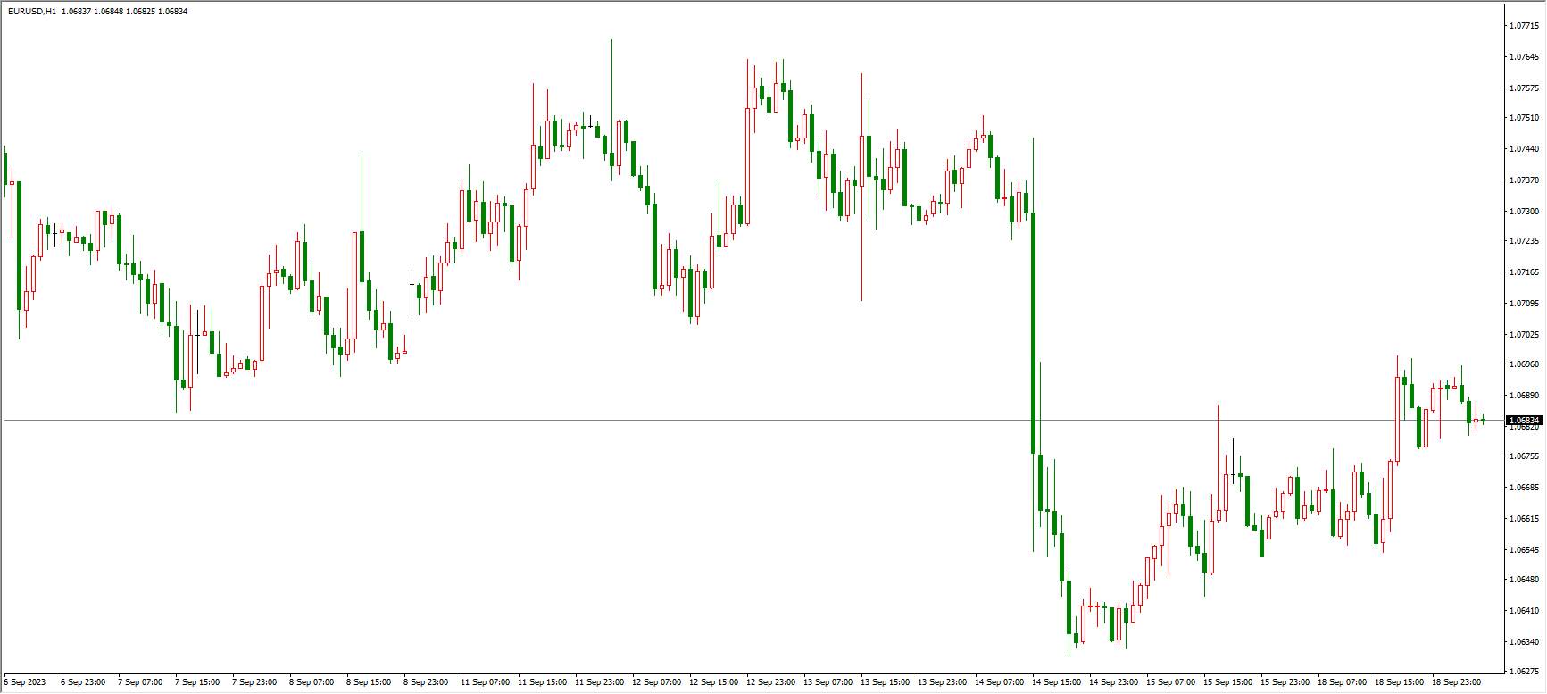This screenshot has width=1547, height=694.
Task: Click the 14 Sep 07:00 time label
Action: point(999,682)
